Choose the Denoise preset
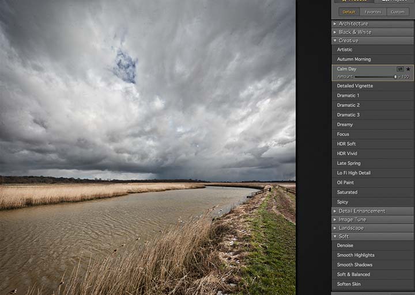Viewport: 415px width, 295px height. point(372,246)
